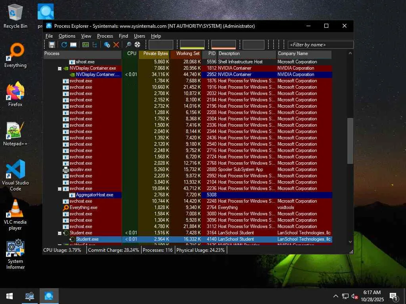Open the Find menu
The height and width of the screenshot is (304, 406).
click(x=123, y=36)
